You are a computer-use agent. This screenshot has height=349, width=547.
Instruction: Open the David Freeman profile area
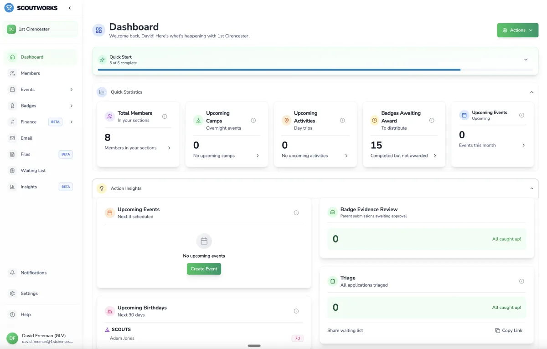41,338
